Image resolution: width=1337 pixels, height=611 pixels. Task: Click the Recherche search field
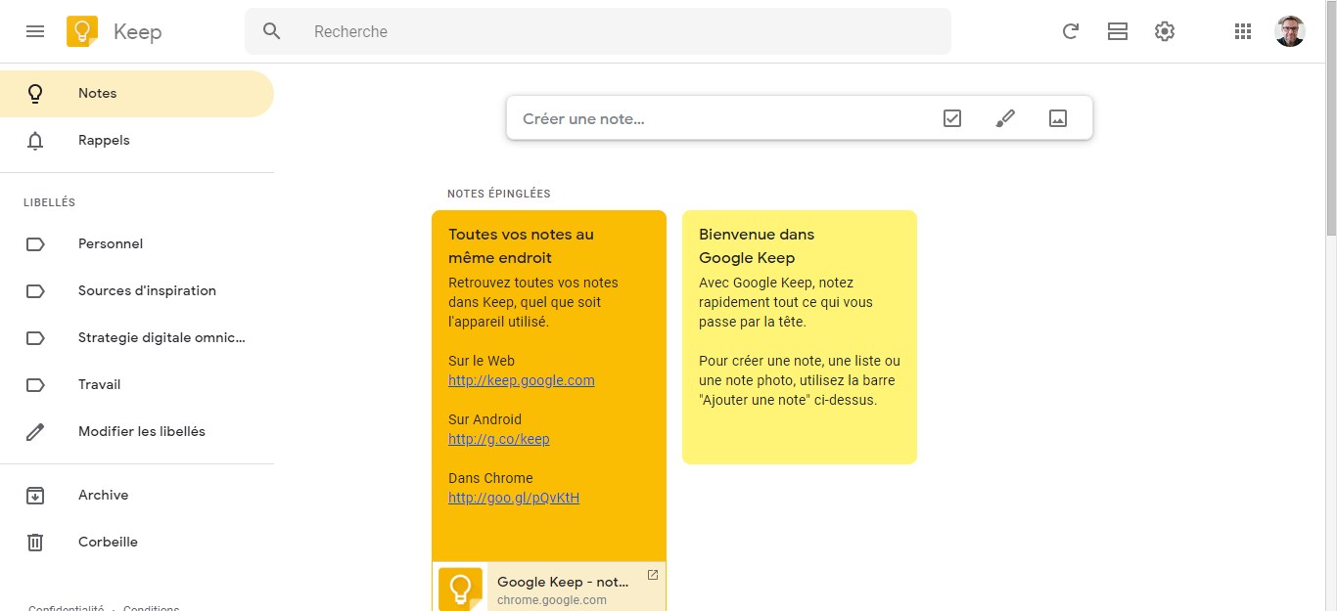click(x=597, y=31)
